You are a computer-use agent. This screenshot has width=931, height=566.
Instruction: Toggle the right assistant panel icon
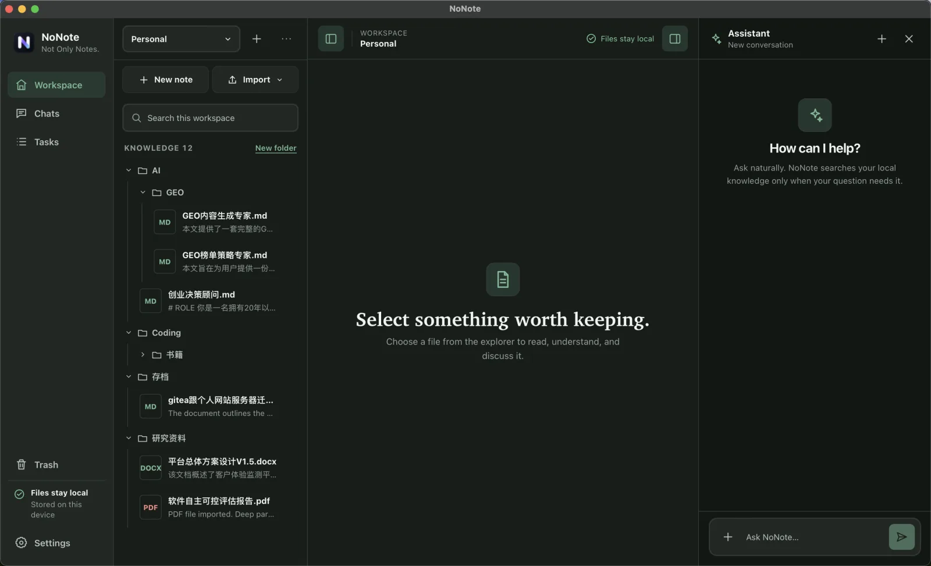pos(675,39)
